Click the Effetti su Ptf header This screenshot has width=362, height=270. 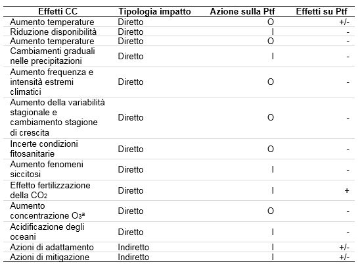pos(322,11)
